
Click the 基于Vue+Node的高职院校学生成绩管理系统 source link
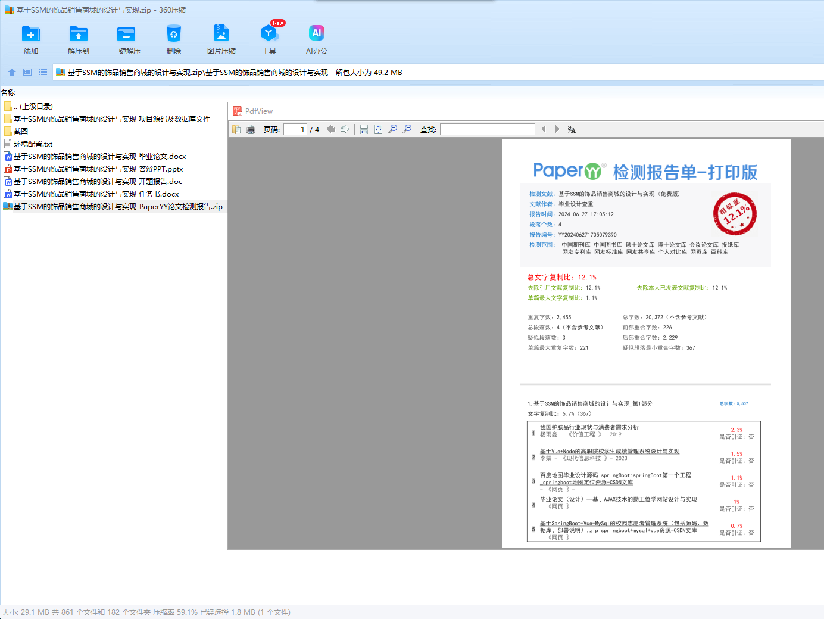[x=610, y=451]
